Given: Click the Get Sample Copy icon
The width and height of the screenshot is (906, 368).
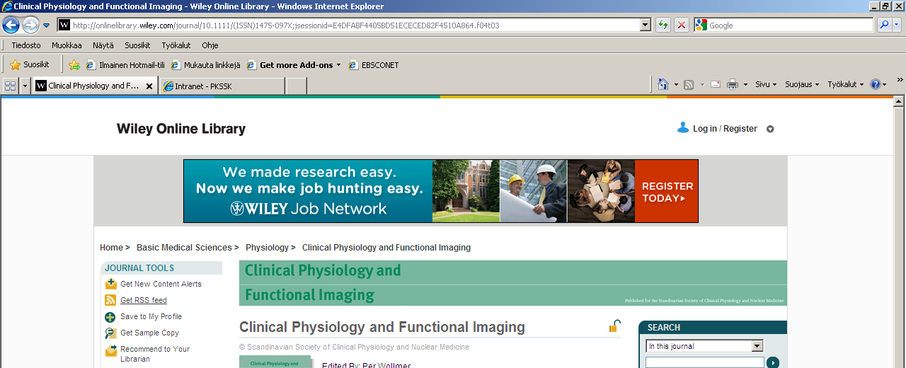Looking at the screenshot, I should click(110, 333).
